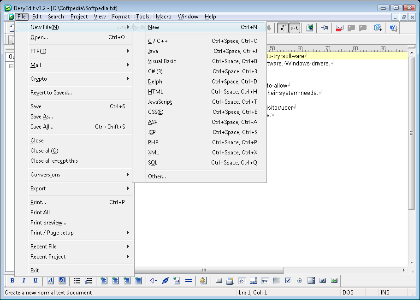Click the hyperlink chain icon in bottom toolbar

point(166,281)
